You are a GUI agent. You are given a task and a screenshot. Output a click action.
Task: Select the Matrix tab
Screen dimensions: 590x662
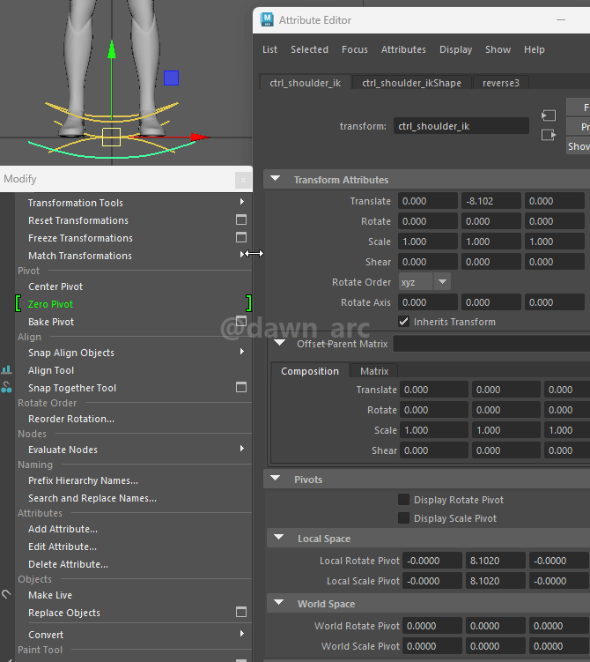[x=374, y=371]
